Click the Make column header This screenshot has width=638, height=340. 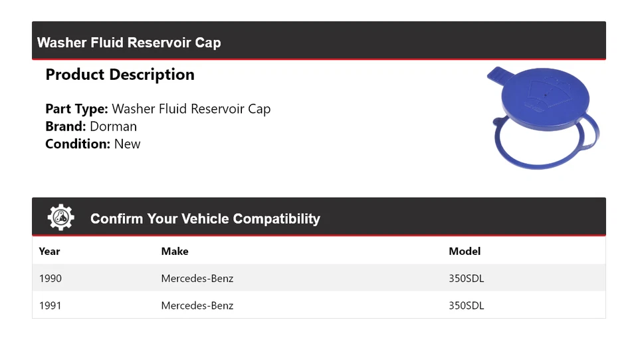coord(175,251)
